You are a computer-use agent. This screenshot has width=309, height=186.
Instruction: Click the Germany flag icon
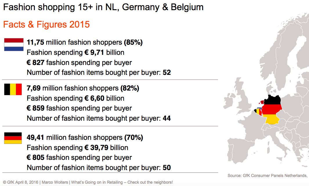tap(13, 138)
